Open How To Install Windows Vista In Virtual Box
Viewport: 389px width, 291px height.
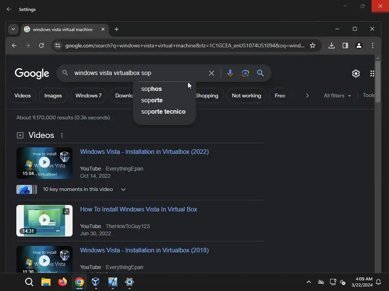[x=138, y=209]
